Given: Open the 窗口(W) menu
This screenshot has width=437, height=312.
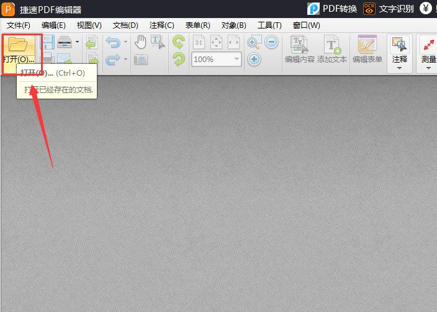Looking at the screenshot, I should (306, 25).
